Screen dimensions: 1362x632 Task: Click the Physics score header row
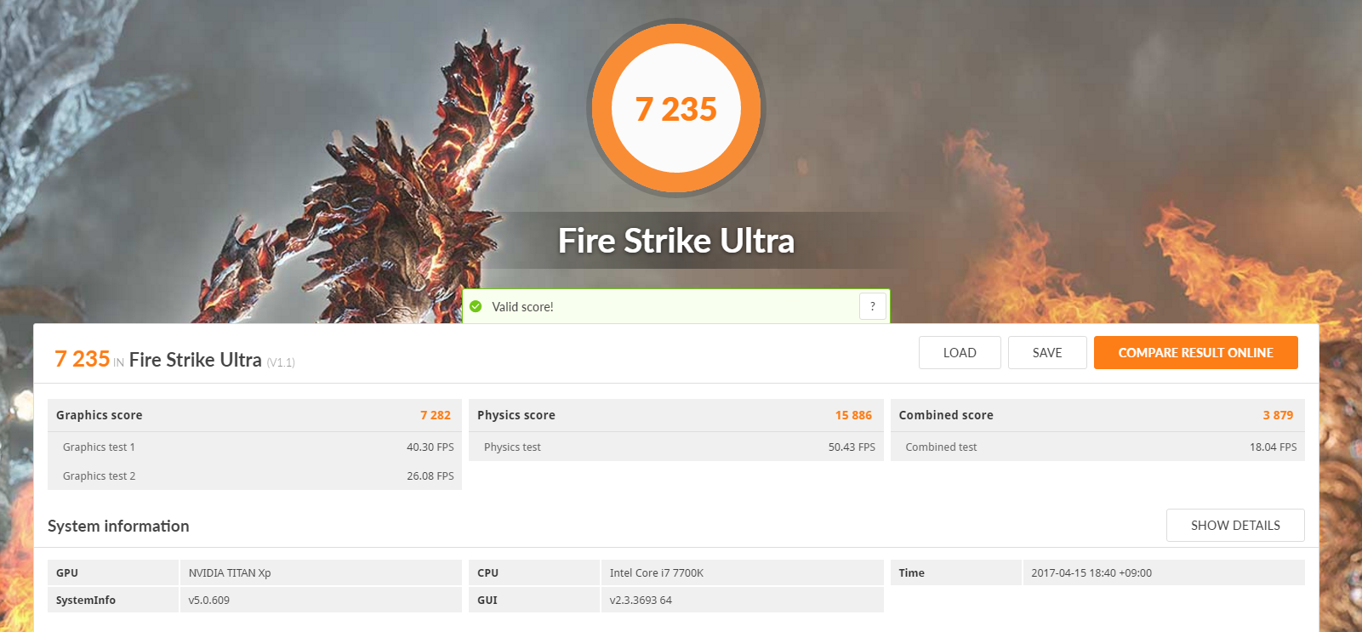[676, 415]
